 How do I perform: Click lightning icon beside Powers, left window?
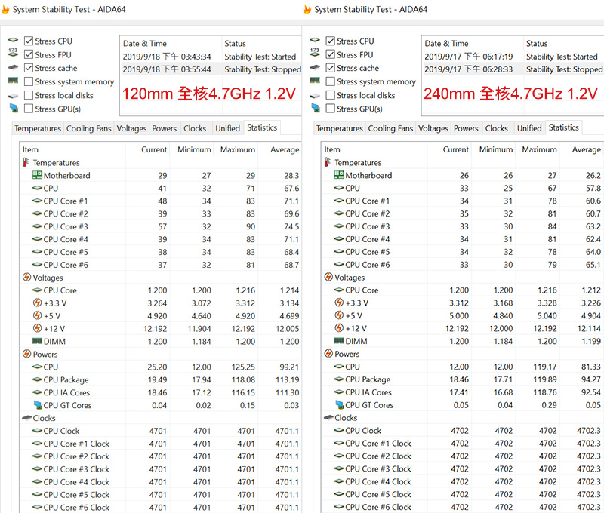pos(26,354)
